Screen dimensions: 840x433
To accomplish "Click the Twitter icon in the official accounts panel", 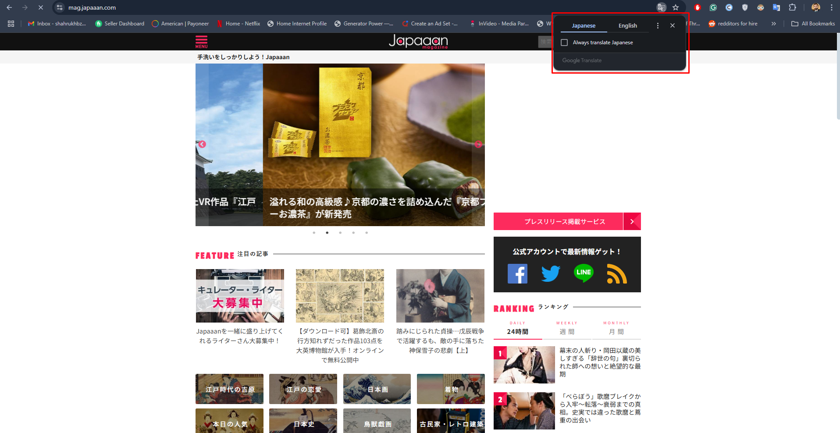I will coord(550,273).
